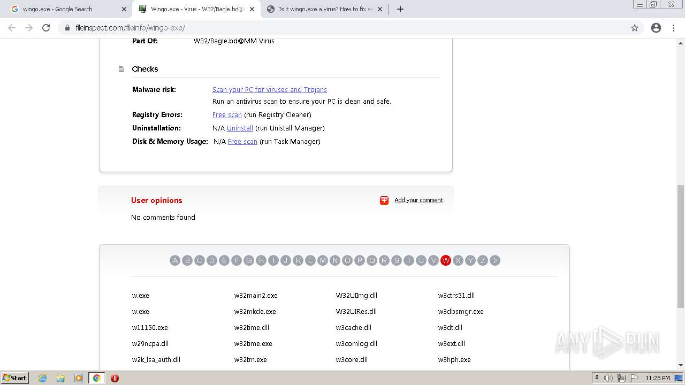Click the Chrome taskbar button
685x385 pixels.
[96, 378]
